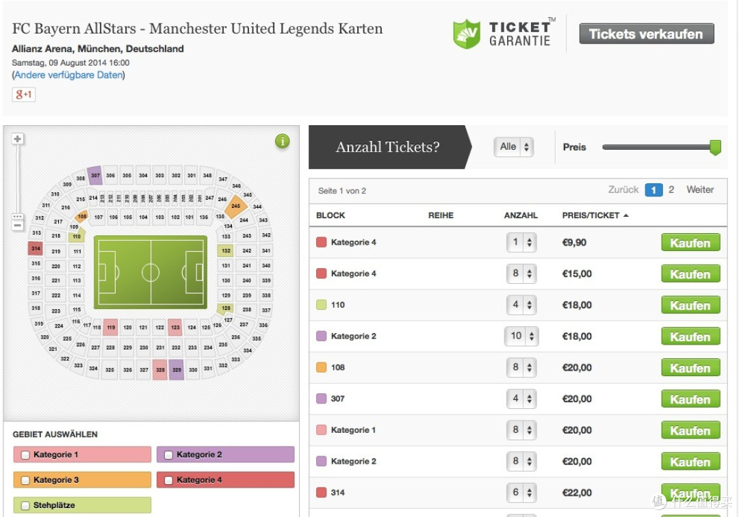The height and width of the screenshot is (517, 739).
Task: Enable the Kategorie 3 filter checkbox
Action: pos(25,480)
